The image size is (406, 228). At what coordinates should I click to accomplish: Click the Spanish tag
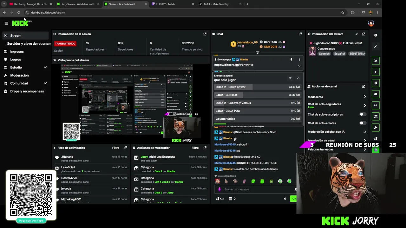coord(324,54)
